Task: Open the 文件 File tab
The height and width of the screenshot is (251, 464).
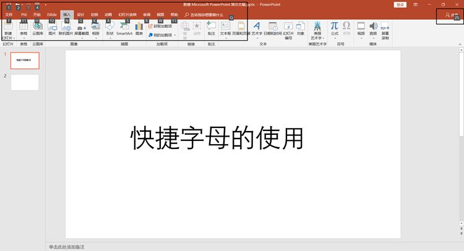Action: pos(9,14)
